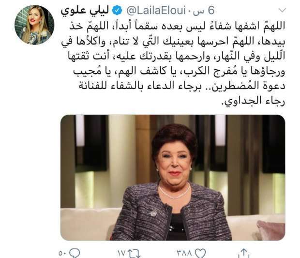Open the tweet via timestamp 6 س
Screen dimensions: 300x258
tap(203, 11)
